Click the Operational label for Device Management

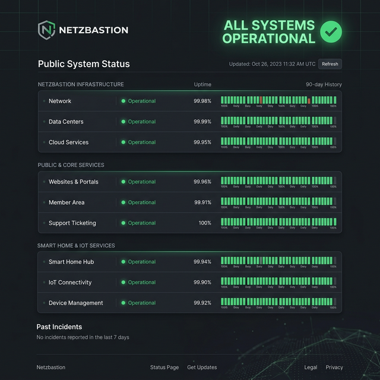[142, 303]
